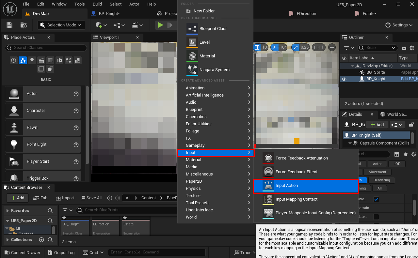
Task: Click the Edit BP_Knight link in Outliner
Action: pyautogui.click(x=409, y=79)
